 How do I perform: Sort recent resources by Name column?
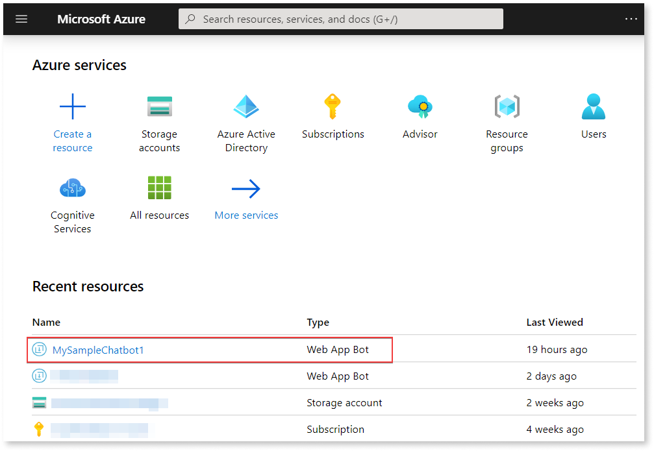(46, 322)
